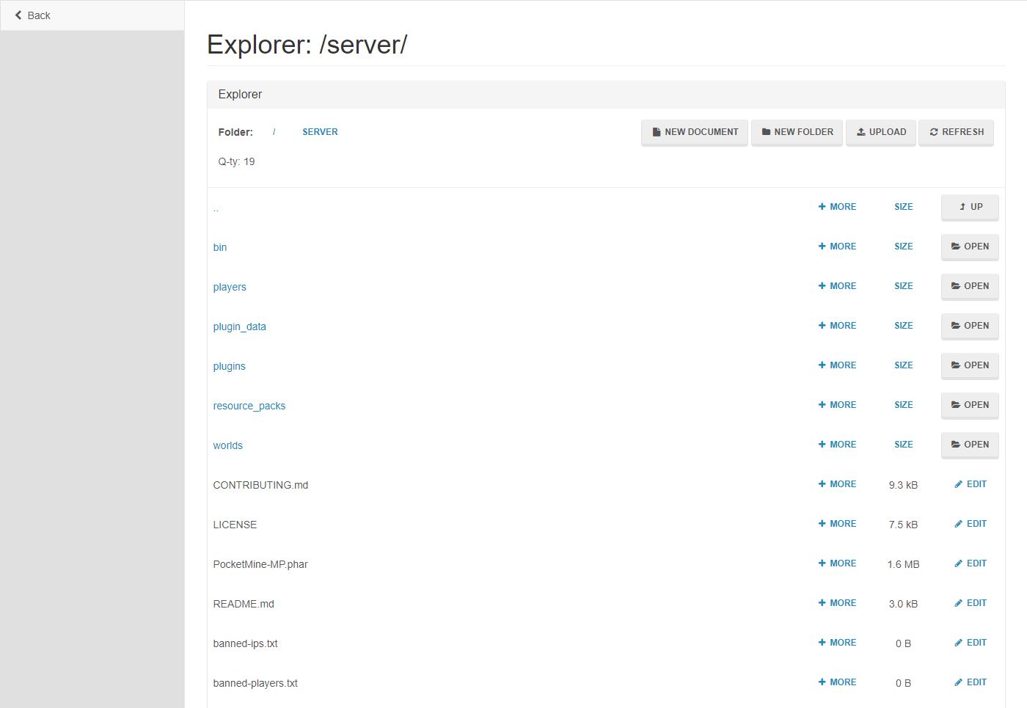
Task: Go back using the Back sidebar item
Action: (32, 15)
